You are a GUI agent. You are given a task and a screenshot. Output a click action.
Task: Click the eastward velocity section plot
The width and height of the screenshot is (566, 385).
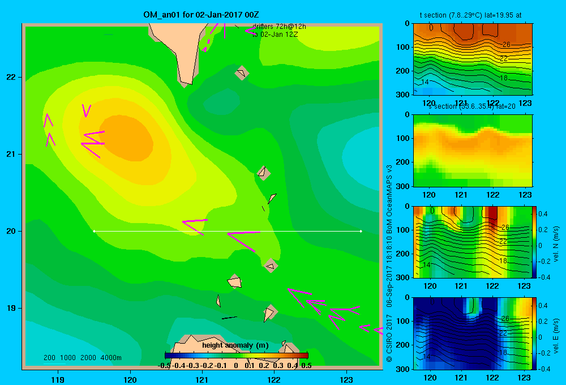pos(473,333)
